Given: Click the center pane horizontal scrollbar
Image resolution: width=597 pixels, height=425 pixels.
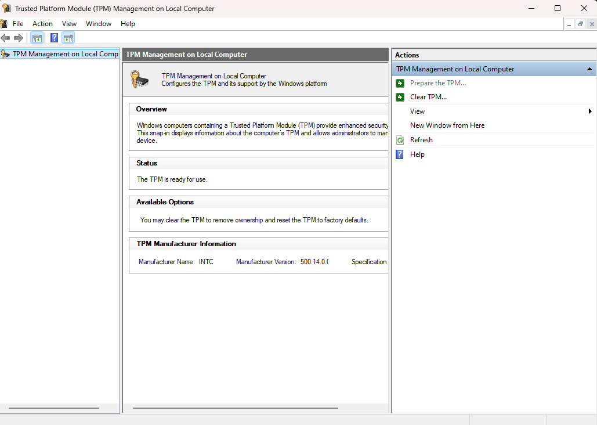Looking at the screenshot, I should pos(236,408).
